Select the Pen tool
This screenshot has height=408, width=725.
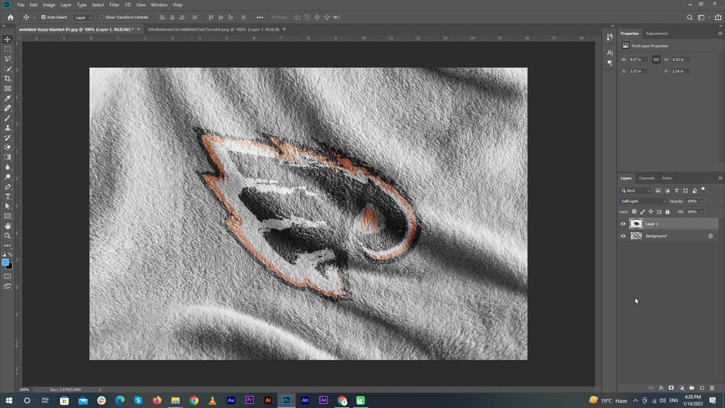click(7, 186)
